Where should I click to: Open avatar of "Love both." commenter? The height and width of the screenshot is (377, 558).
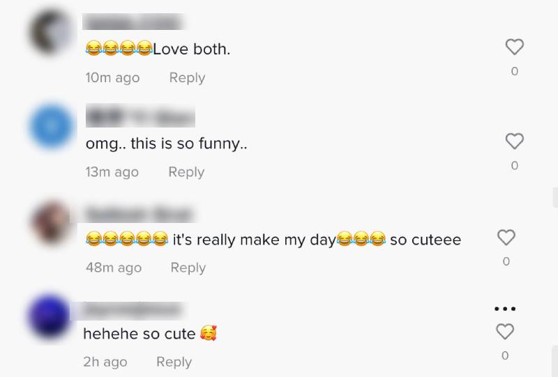click(52, 31)
